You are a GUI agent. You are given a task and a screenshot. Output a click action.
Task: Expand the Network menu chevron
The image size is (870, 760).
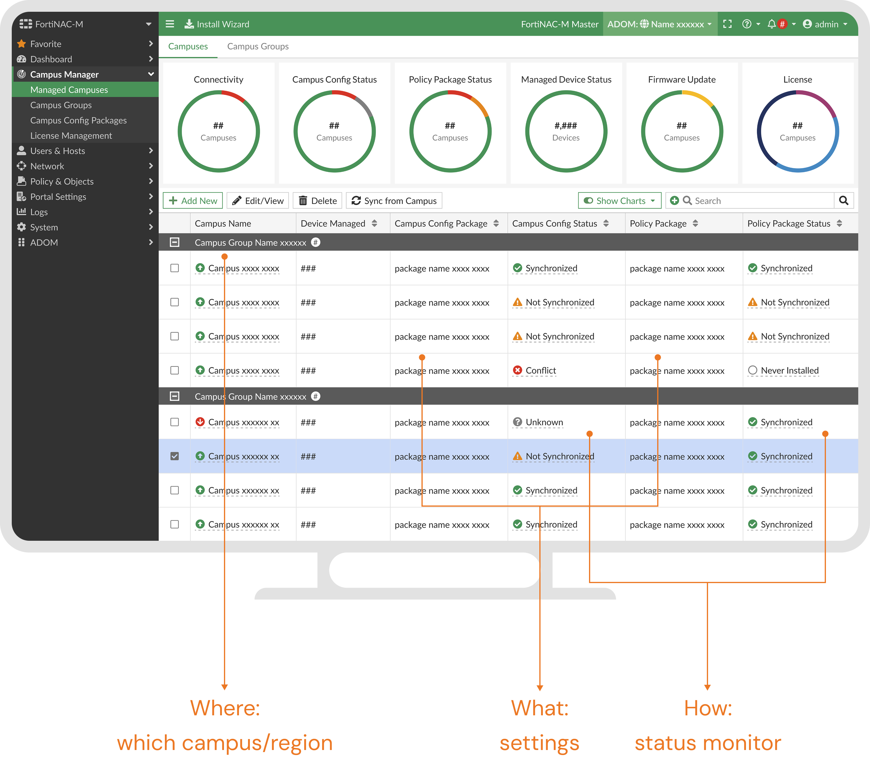[150, 166]
